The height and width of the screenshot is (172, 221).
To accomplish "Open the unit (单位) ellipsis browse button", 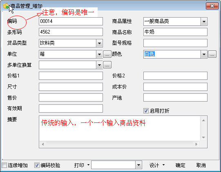I will point(107,54).
